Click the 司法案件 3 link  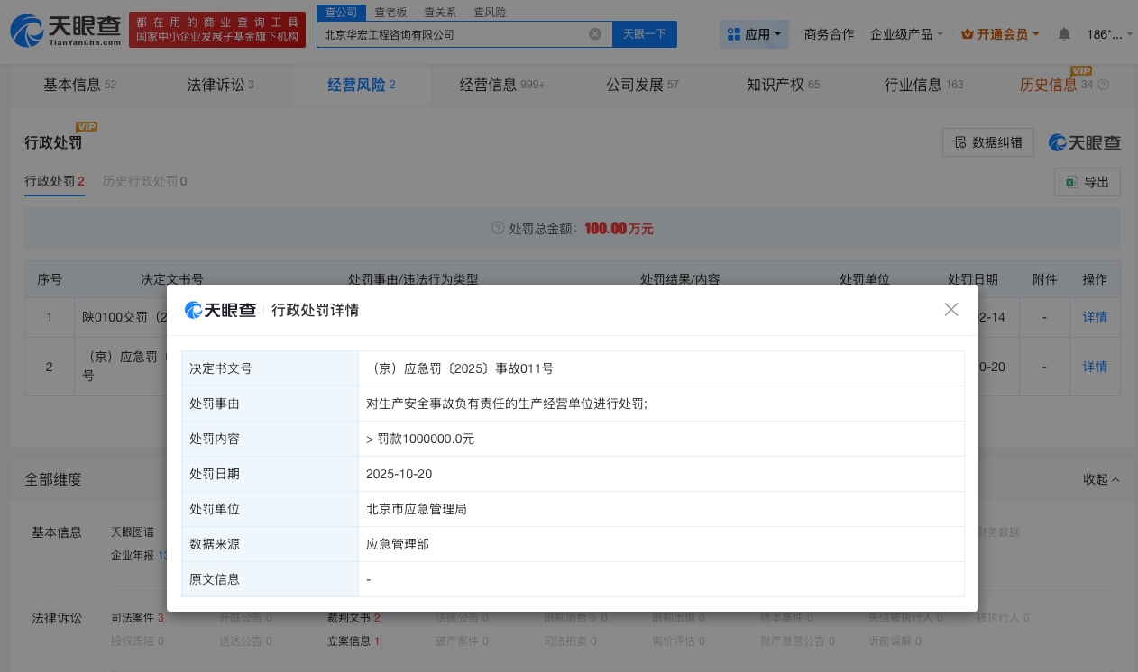137,618
